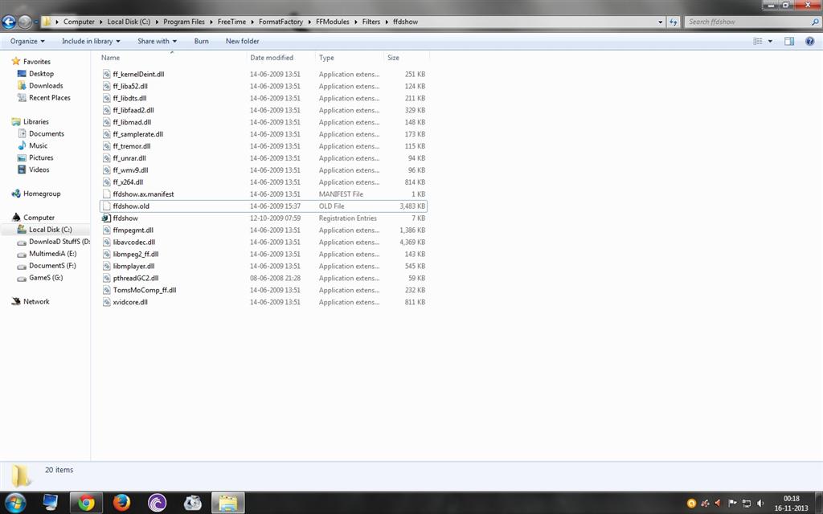Select Videos library

pyautogui.click(x=39, y=170)
